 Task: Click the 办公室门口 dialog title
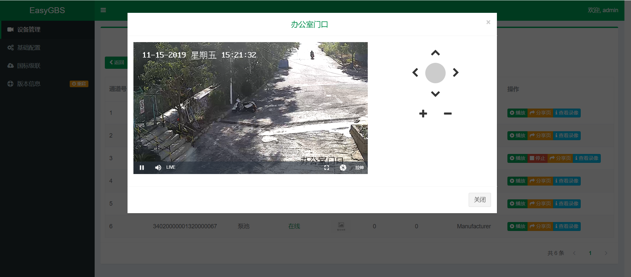point(310,25)
